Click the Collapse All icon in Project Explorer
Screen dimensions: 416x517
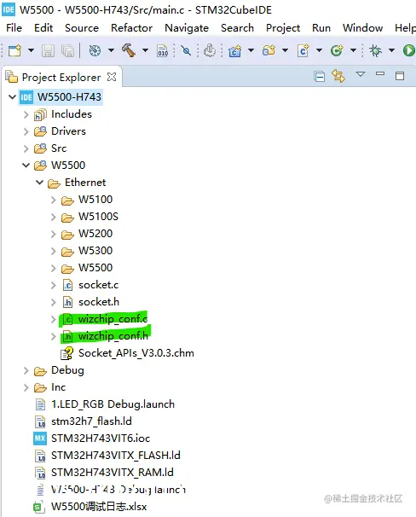(319, 77)
